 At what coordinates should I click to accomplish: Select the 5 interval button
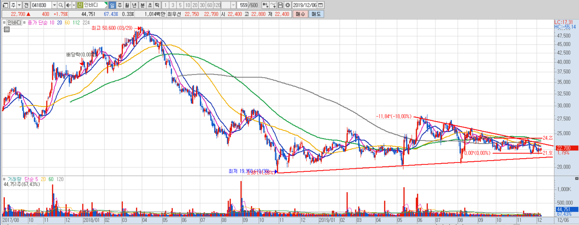pyautogui.click(x=180, y=5)
